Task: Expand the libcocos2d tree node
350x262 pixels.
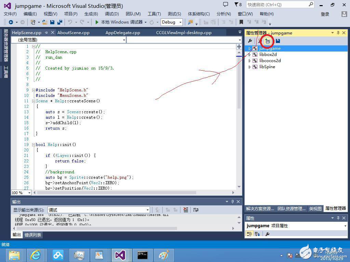Action: point(250,61)
